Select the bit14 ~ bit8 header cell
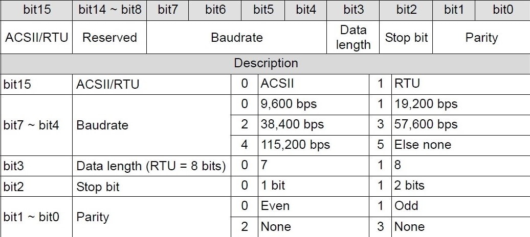The width and height of the screenshot is (530, 237). tap(109, 10)
